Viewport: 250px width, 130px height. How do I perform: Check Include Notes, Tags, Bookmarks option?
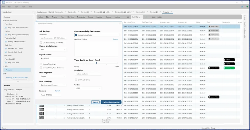click(x=41, y=68)
